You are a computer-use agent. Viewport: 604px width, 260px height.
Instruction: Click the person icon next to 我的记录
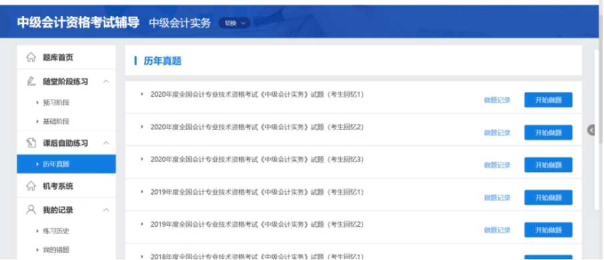click(x=31, y=209)
